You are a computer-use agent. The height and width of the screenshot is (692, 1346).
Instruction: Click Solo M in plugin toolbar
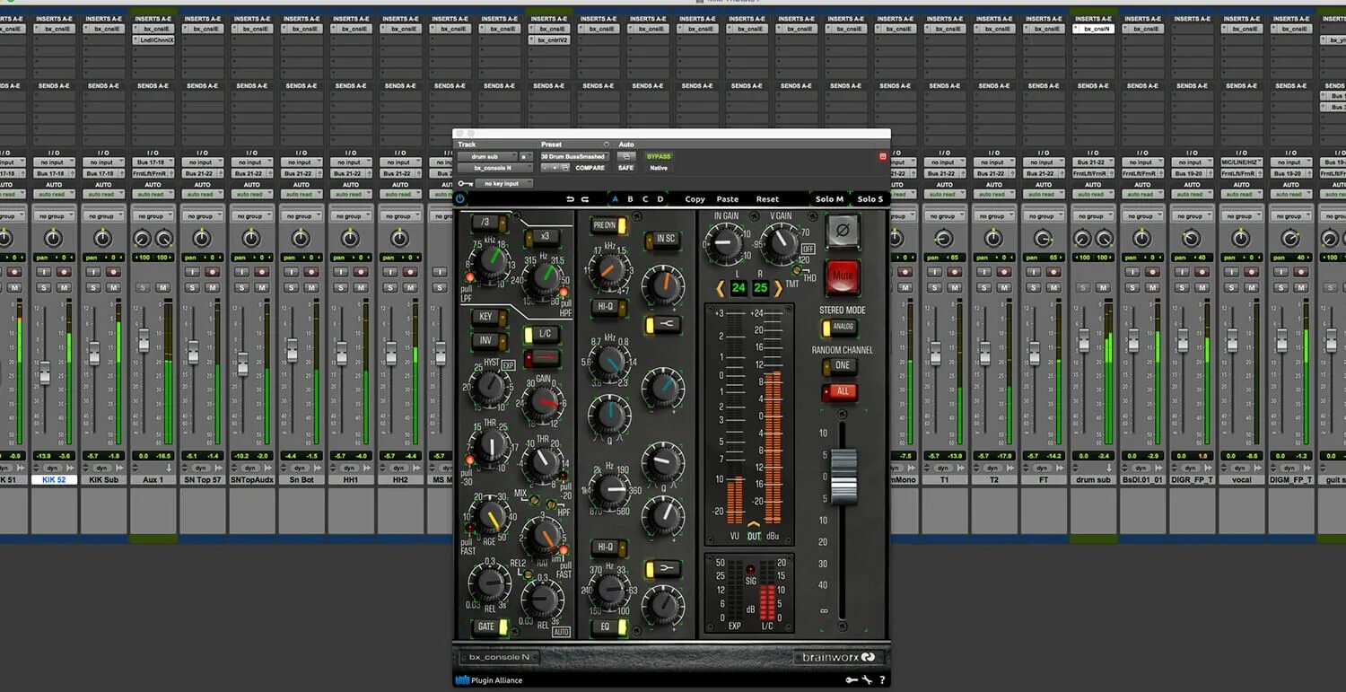click(829, 199)
